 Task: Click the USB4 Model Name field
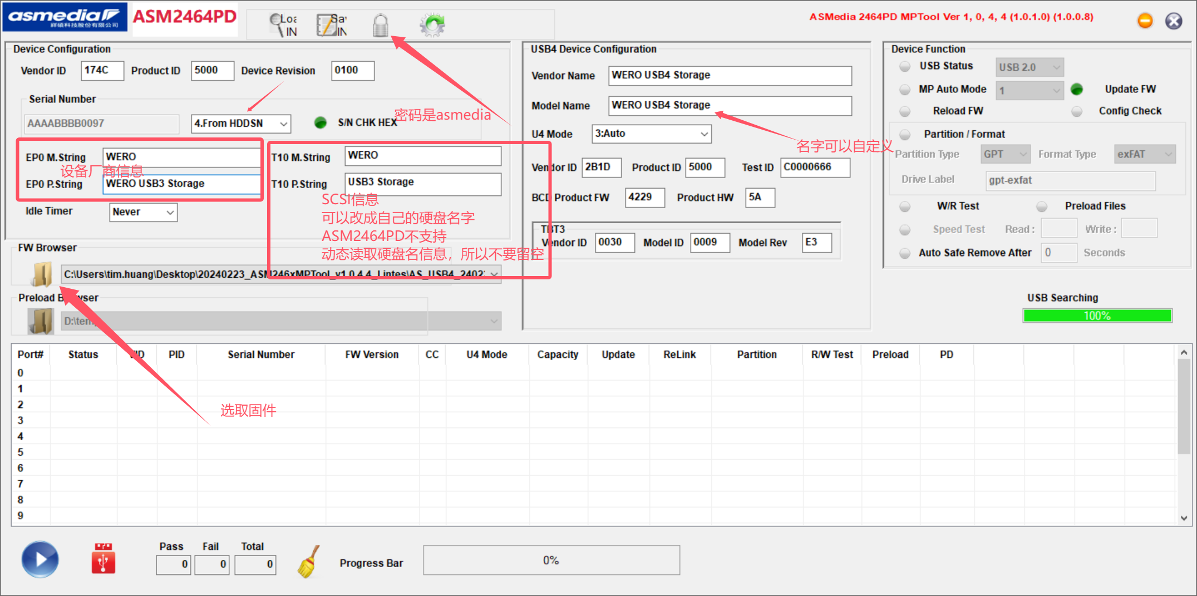730,106
